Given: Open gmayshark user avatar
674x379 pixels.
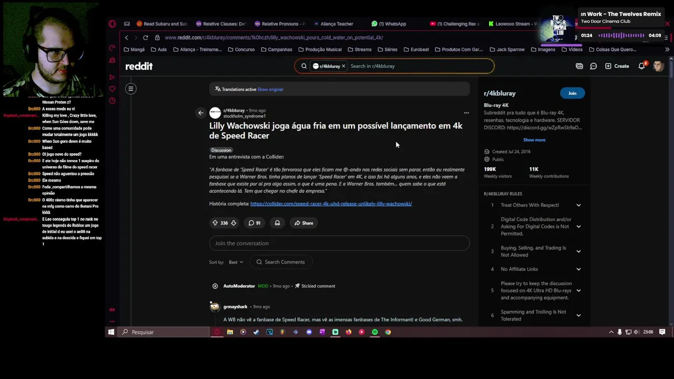Looking at the screenshot, I should [x=215, y=307].
